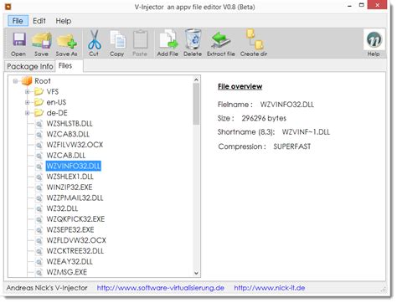Click the Paste clipboard icon
The height and width of the screenshot is (303, 397).
(x=140, y=39)
